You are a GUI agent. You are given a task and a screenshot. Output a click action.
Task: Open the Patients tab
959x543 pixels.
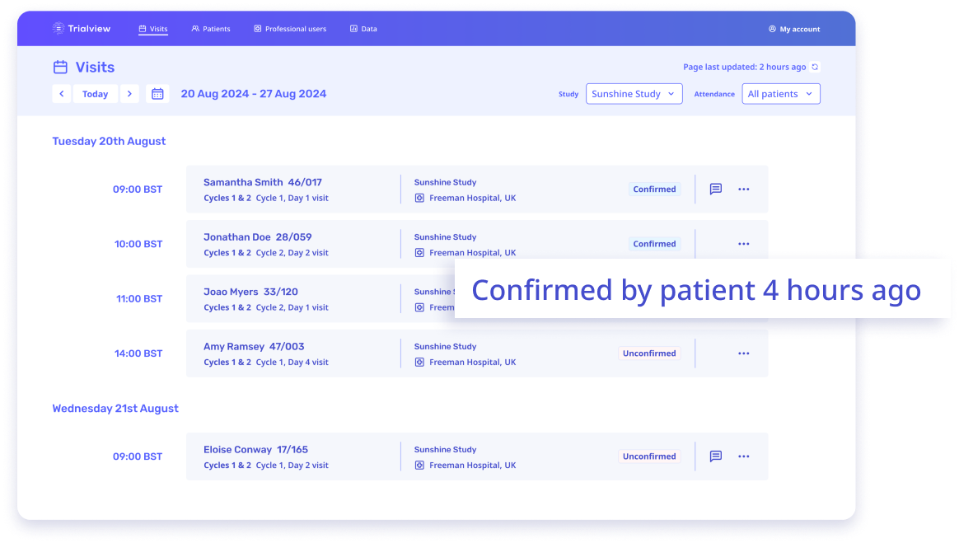coord(211,29)
